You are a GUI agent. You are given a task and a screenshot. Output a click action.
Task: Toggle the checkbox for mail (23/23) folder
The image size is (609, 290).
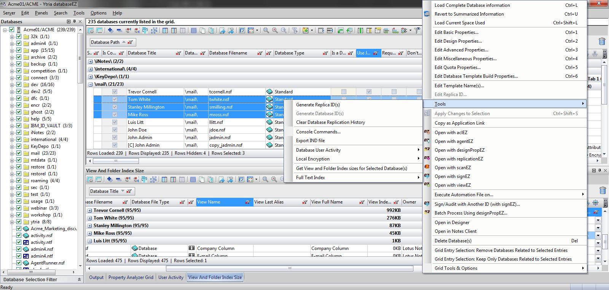[19, 153]
